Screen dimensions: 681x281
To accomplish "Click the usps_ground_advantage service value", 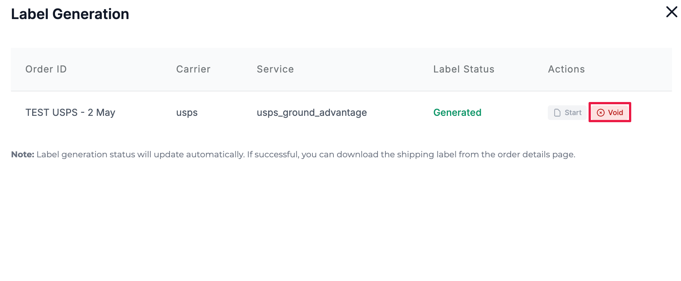I will (x=311, y=113).
